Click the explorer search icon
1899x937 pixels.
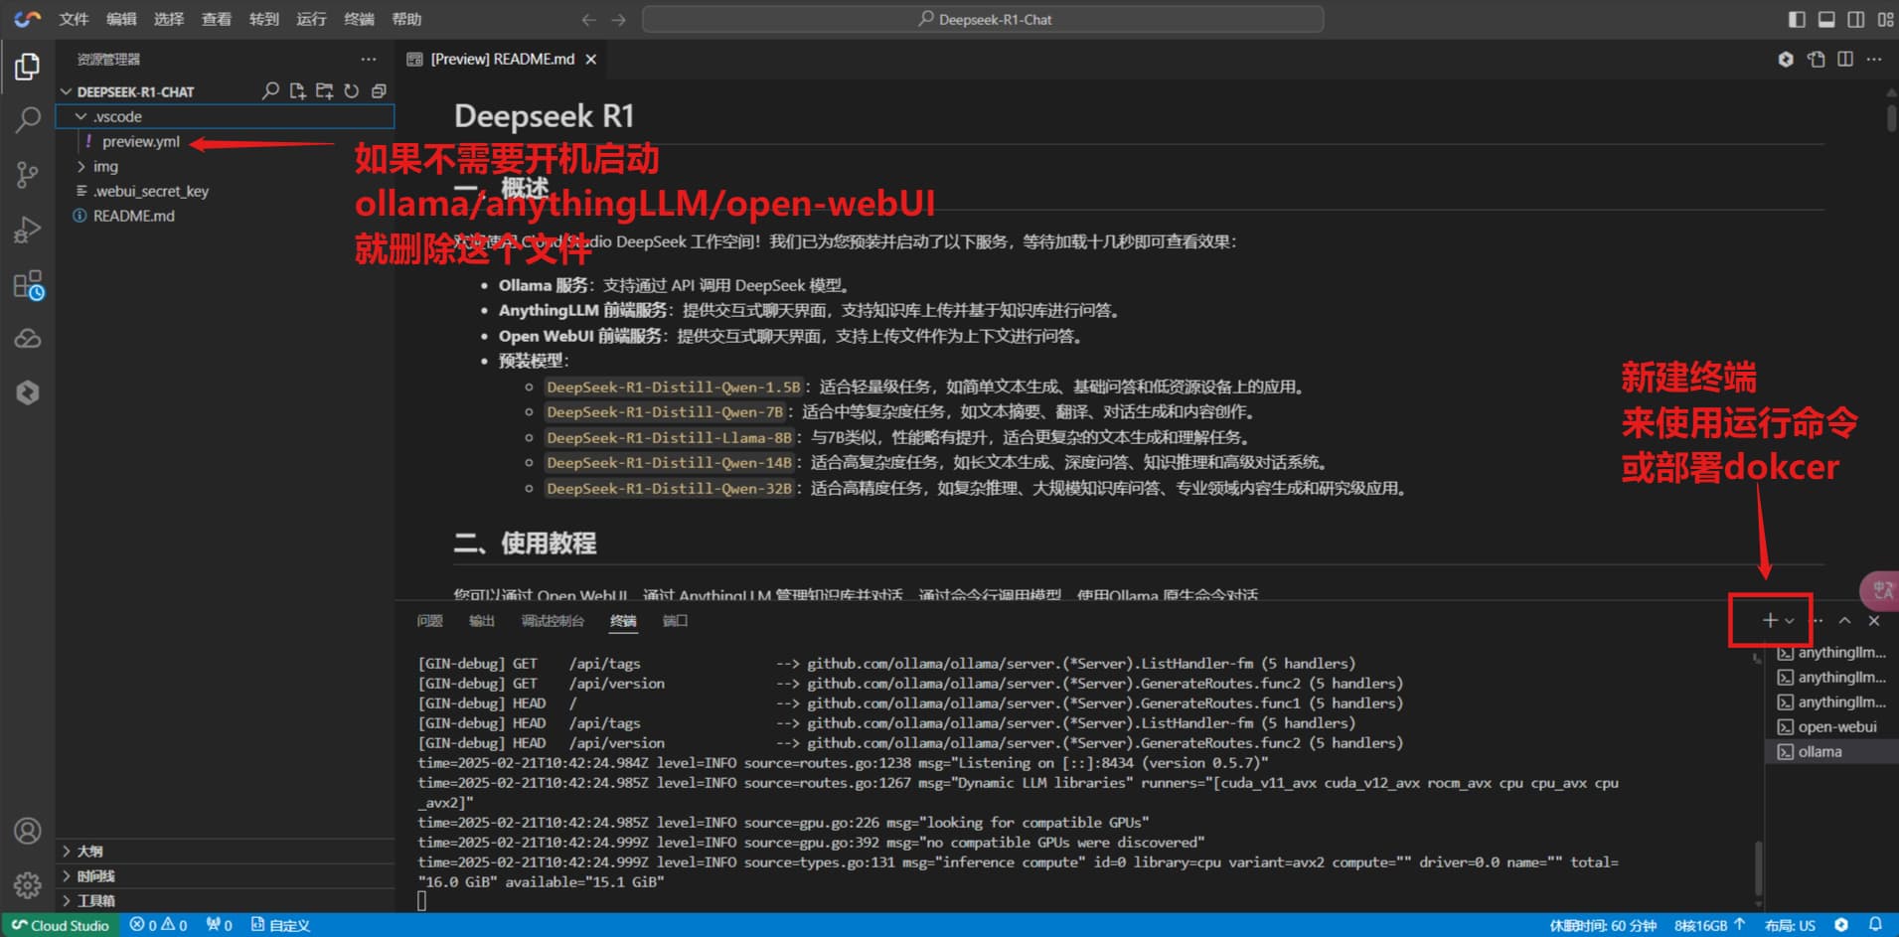tap(270, 91)
